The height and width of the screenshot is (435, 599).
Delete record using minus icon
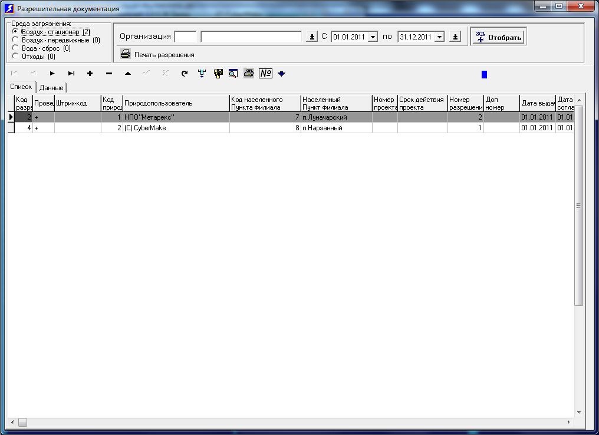109,73
